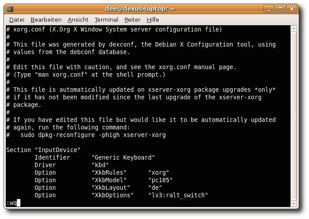The height and width of the screenshot is (219, 309).
Task: Open the Terminal menu
Action: [106, 20]
